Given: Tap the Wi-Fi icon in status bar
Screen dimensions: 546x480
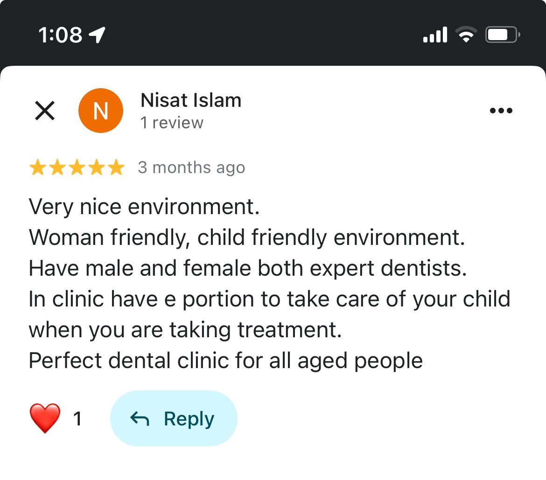Looking at the screenshot, I should (x=466, y=35).
